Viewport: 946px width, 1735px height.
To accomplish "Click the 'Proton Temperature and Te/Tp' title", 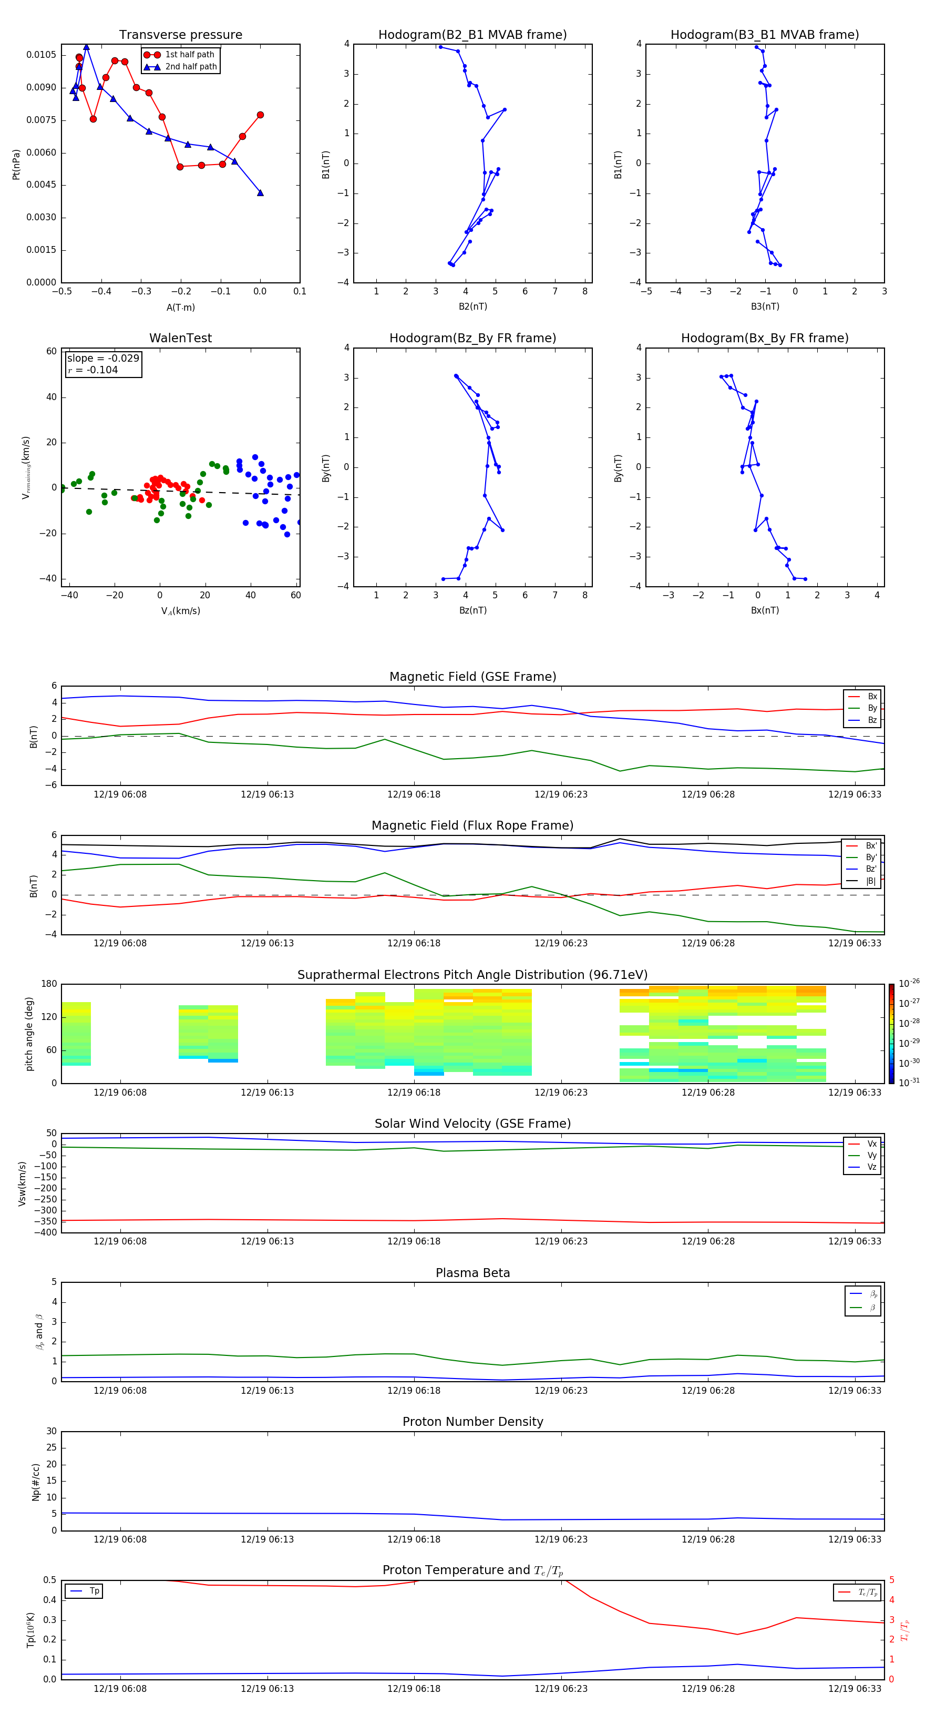I will point(472,1570).
